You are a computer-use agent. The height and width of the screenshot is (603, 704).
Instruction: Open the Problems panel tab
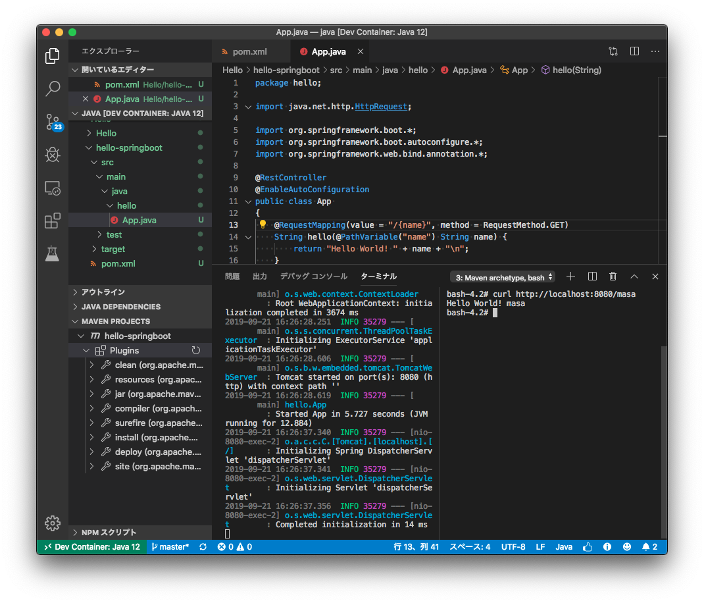(x=232, y=276)
